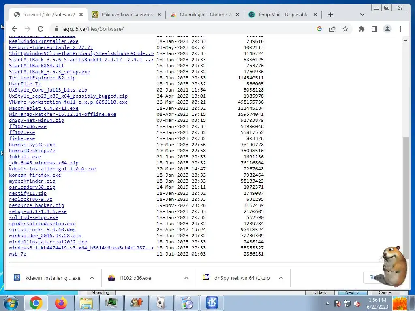Click the fishe.exe link
This screenshot has height=311, width=415.
pyautogui.click(x=22, y=138)
